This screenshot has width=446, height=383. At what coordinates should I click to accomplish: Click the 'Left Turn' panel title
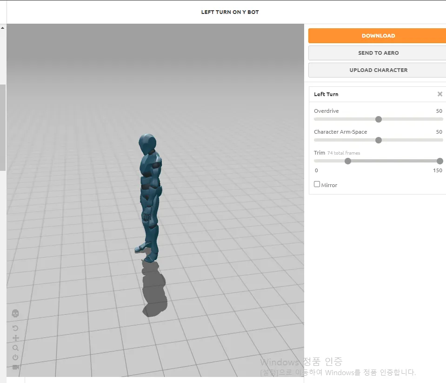coord(326,94)
